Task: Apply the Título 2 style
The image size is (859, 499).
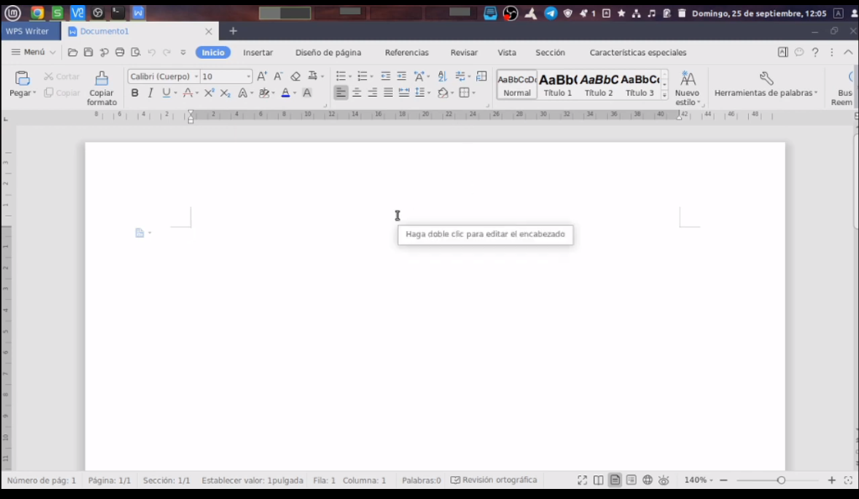Action: [599, 85]
